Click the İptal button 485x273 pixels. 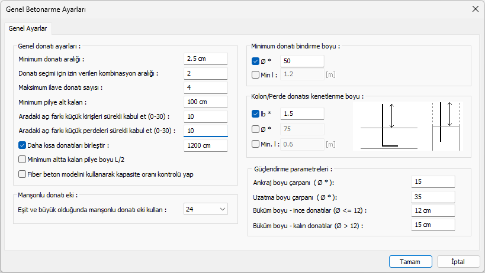point(458,262)
